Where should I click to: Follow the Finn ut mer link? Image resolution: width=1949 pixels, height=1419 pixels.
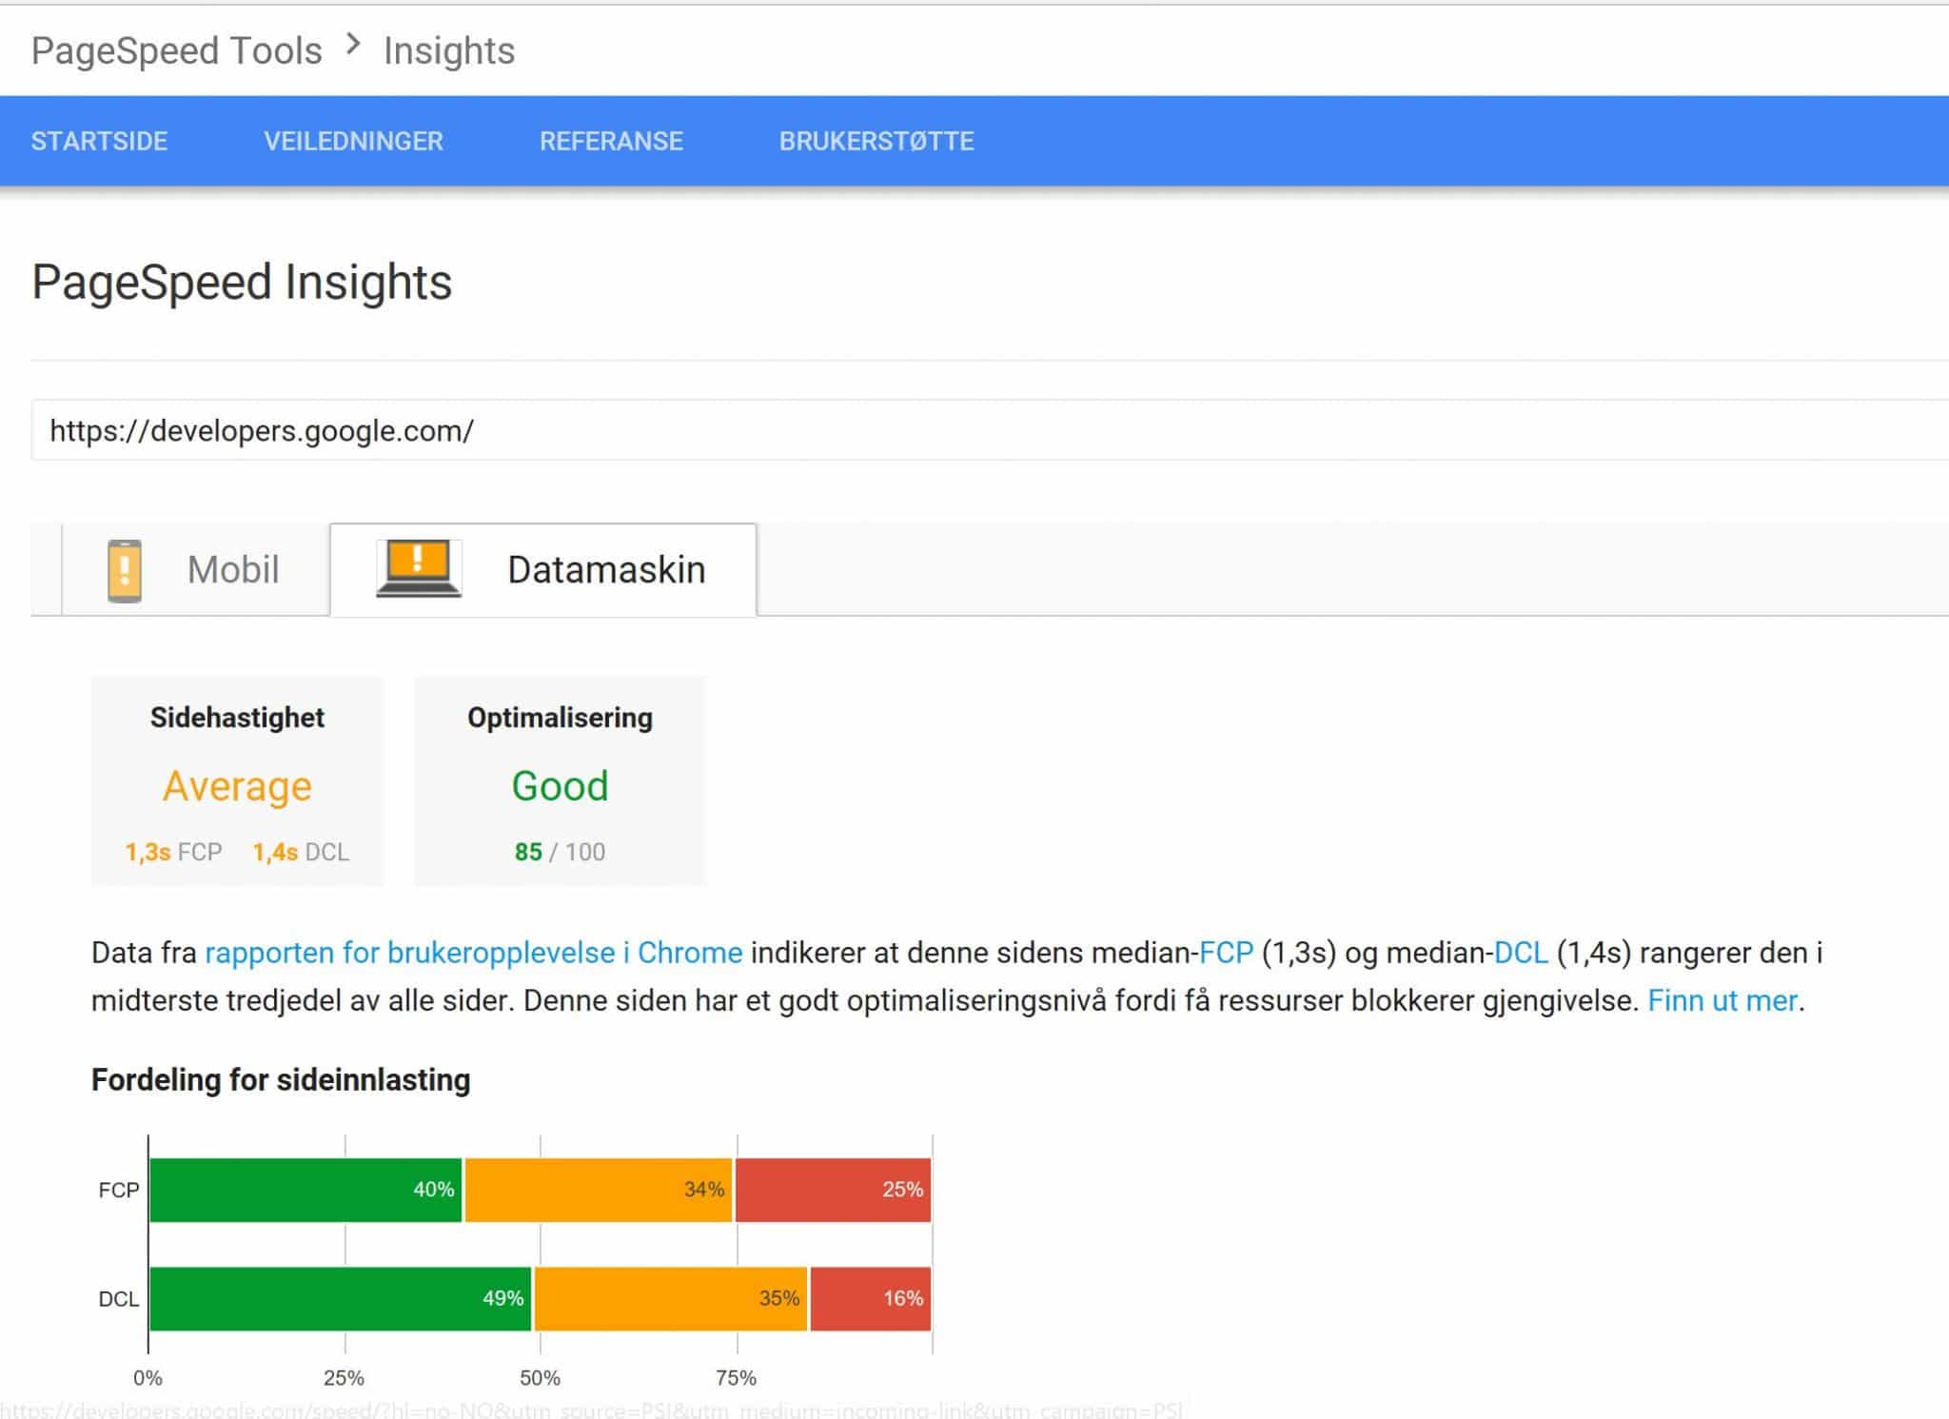pos(1723,1000)
